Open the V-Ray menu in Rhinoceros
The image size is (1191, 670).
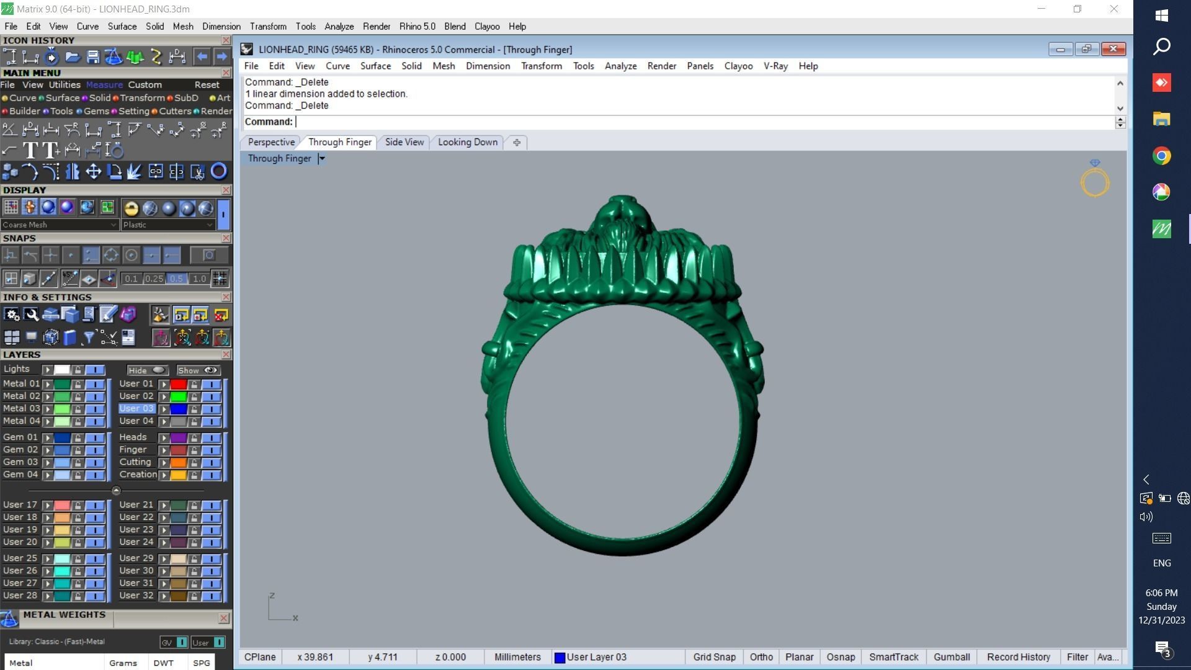coord(775,66)
